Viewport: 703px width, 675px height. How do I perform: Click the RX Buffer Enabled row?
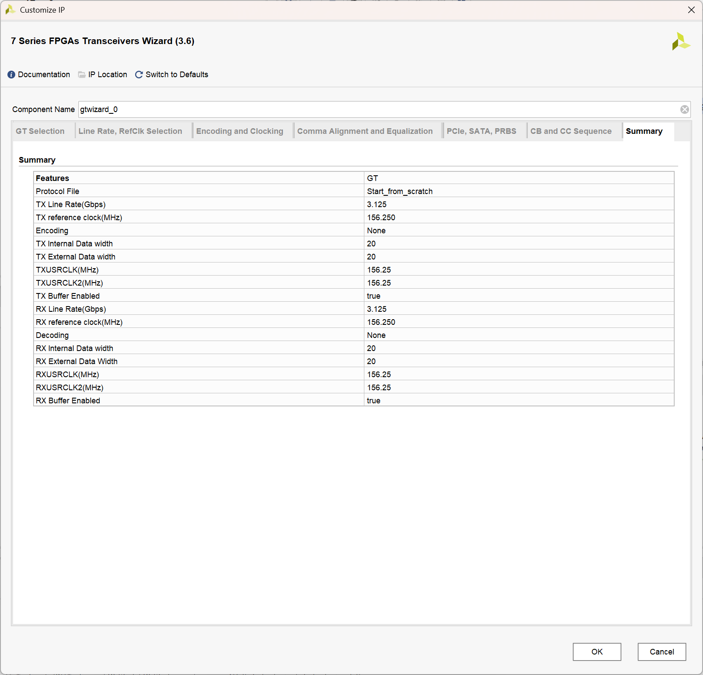tap(354, 400)
